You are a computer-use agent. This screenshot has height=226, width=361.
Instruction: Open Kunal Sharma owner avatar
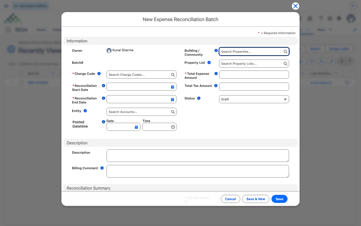click(x=109, y=50)
